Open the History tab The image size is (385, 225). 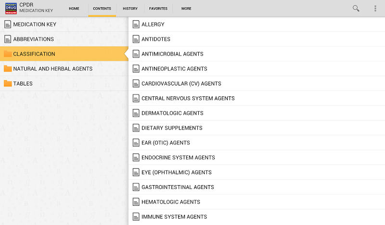coord(130,9)
